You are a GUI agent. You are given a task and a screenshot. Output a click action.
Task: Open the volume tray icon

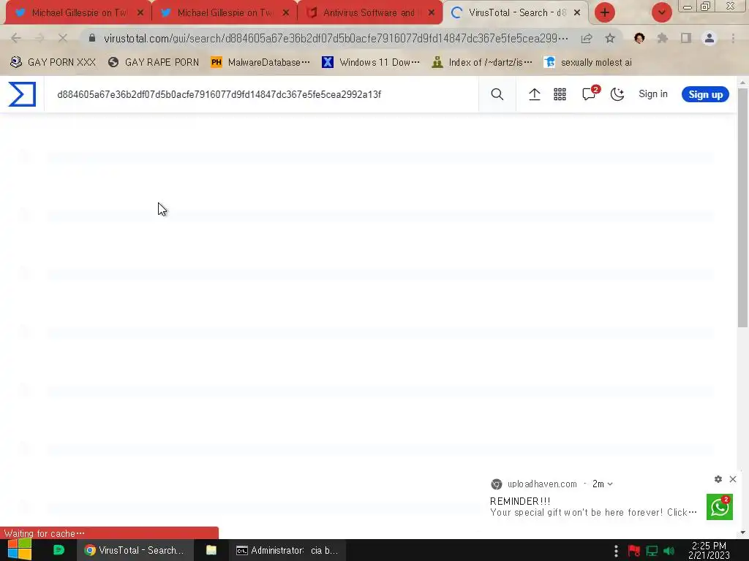[669, 551]
